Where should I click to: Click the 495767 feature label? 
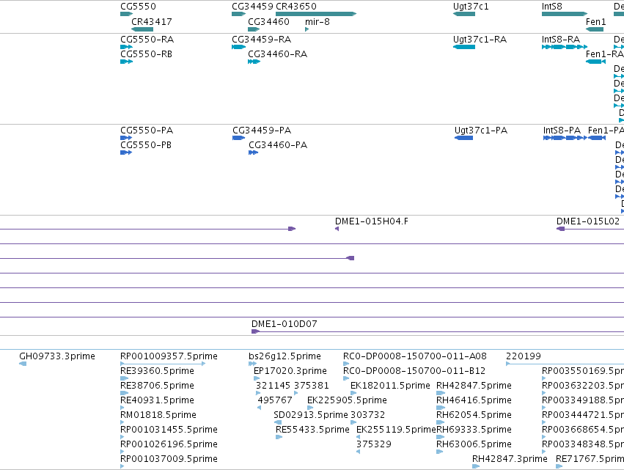pos(275,400)
